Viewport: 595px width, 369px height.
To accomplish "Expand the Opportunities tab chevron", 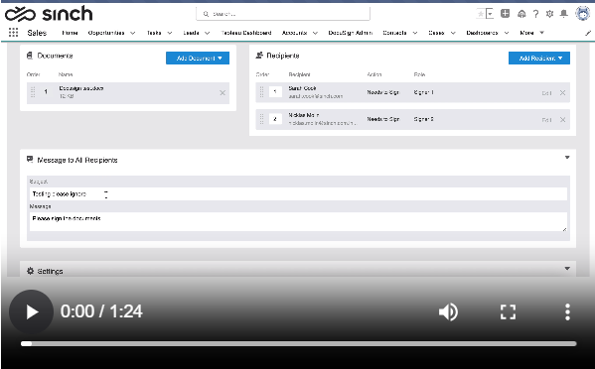I will [x=133, y=33].
